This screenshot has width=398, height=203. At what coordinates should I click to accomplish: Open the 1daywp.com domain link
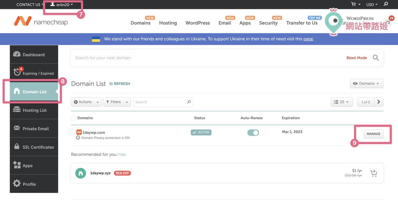[x=94, y=132]
